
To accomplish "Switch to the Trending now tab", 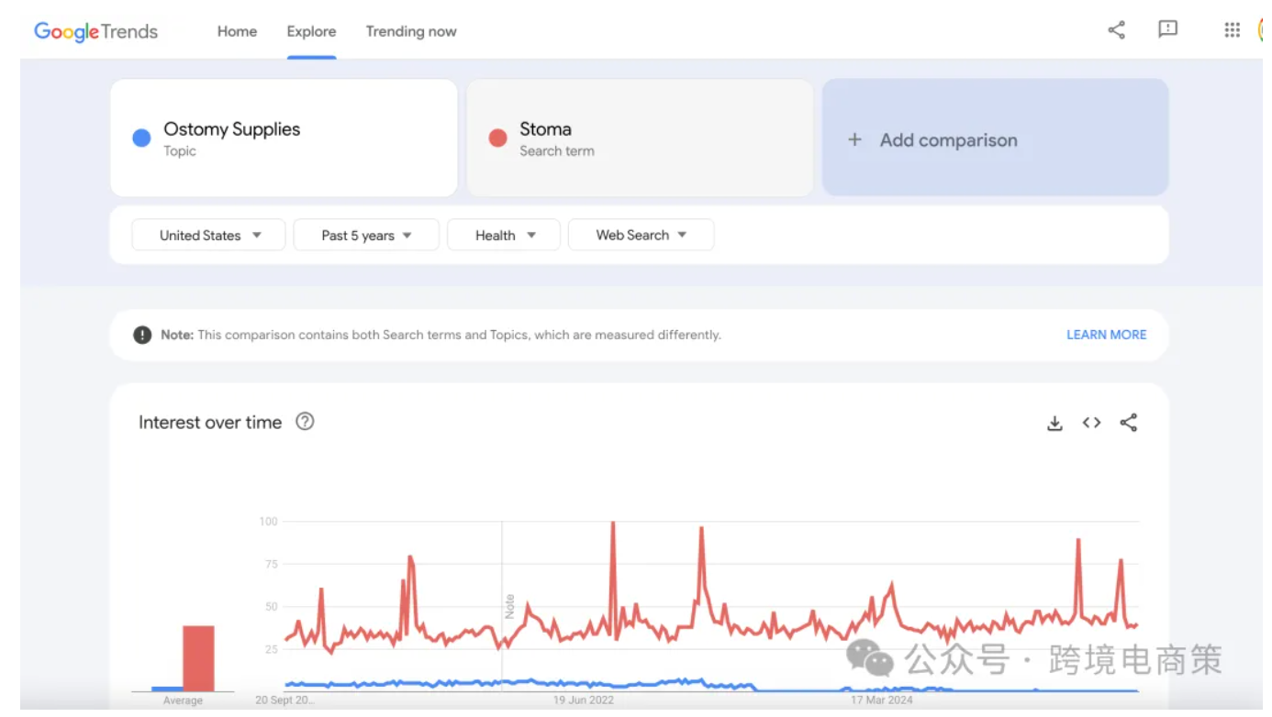I will [x=411, y=31].
